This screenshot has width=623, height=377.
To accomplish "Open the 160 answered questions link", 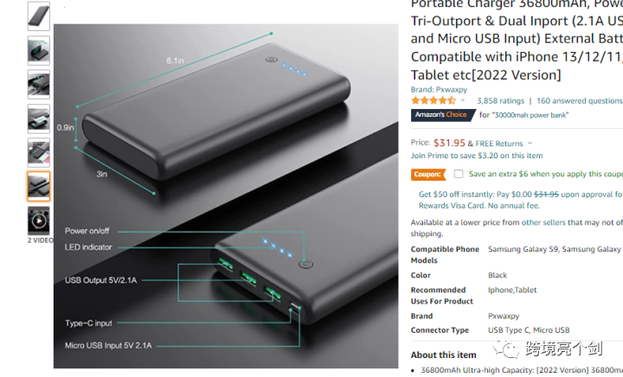I will 580,101.
